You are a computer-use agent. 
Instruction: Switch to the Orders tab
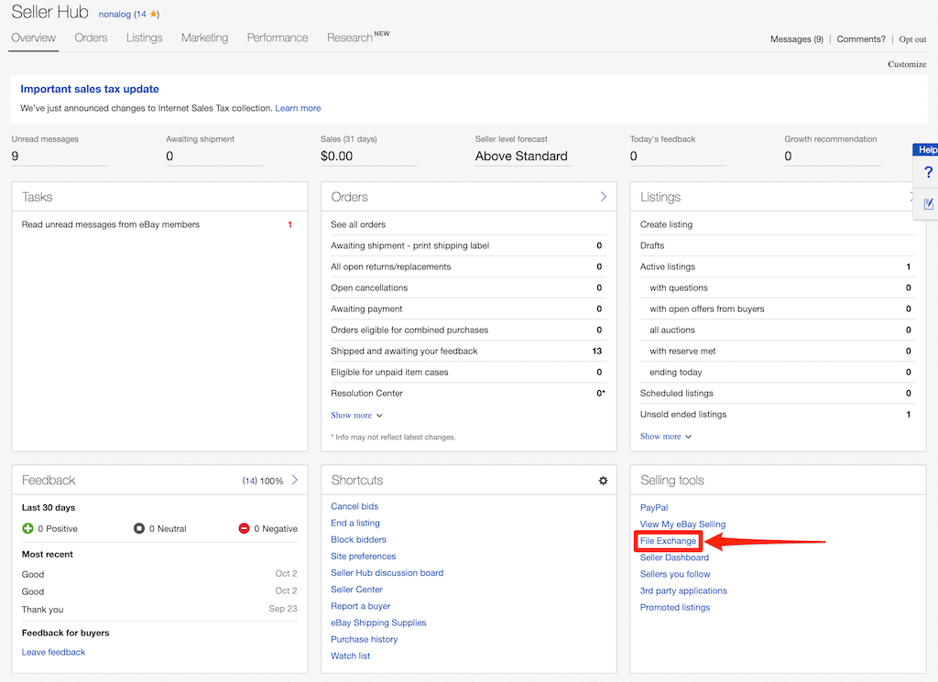[x=91, y=38]
